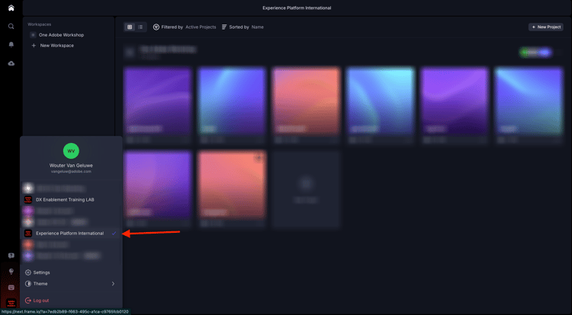Select Experience Platform International account
572x315 pixels.
pyautogui.click(x=71, y=233)
